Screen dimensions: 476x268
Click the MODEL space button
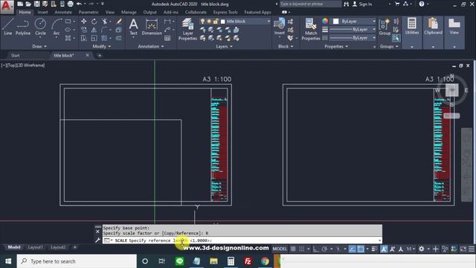pos(280,249)
